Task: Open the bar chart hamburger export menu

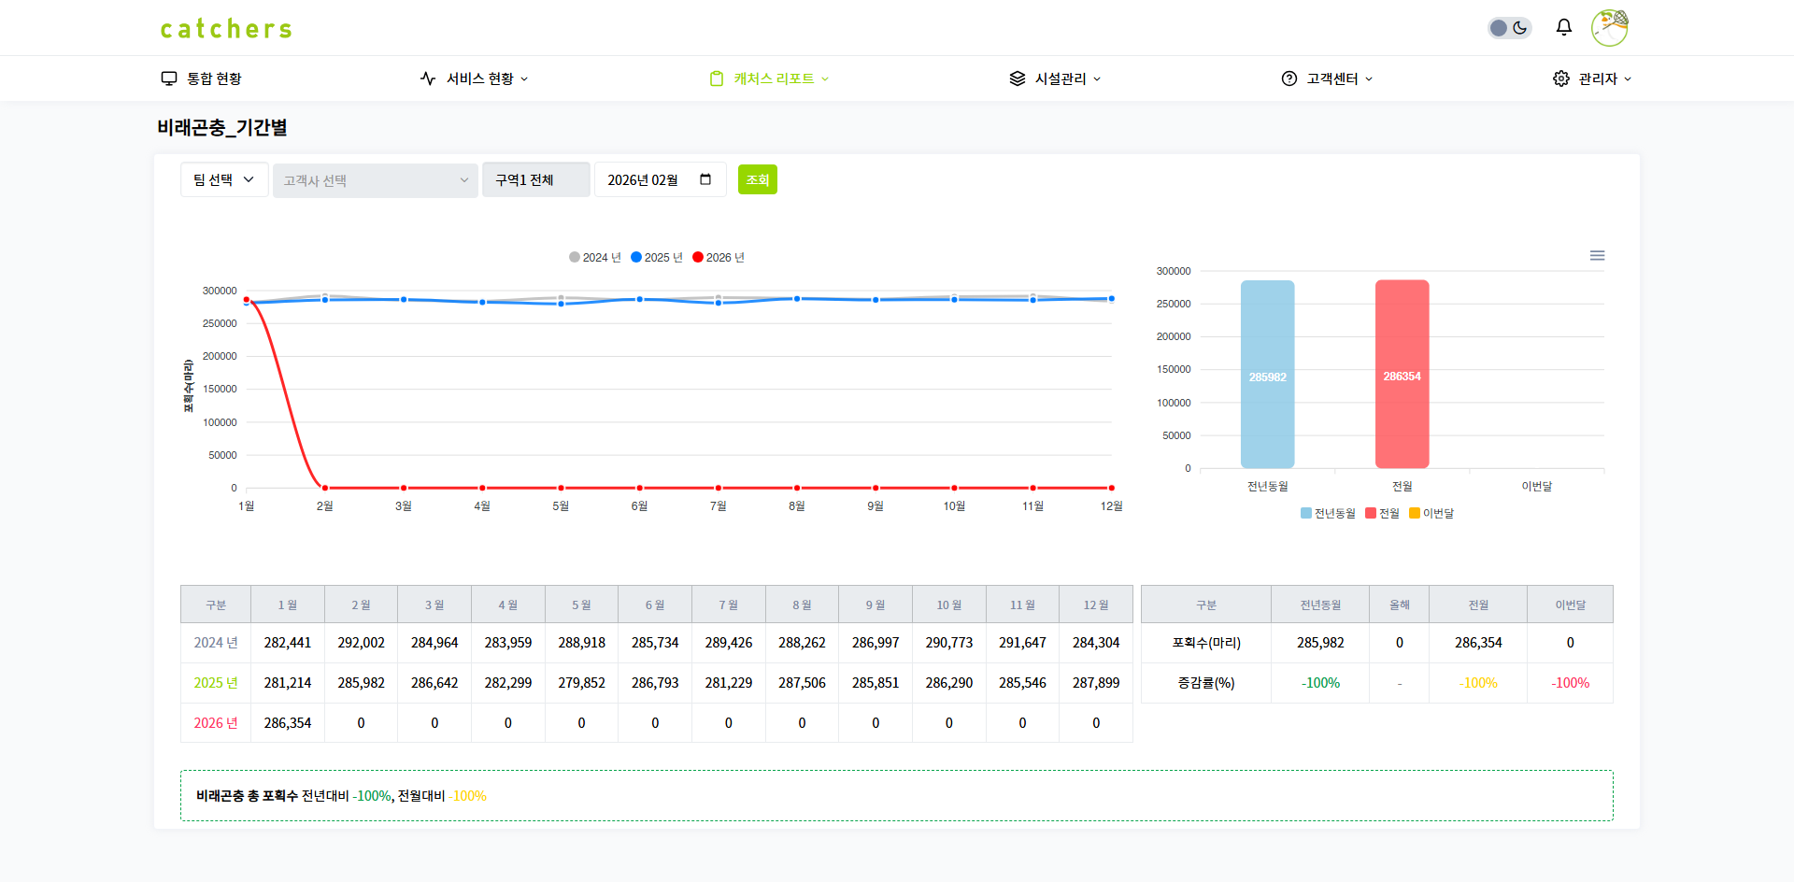Action: point(1597,255)
